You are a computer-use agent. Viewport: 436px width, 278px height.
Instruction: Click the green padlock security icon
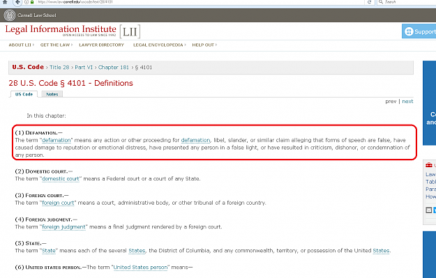pos(32,2)
